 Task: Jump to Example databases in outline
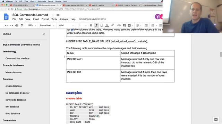pos(13,65)
